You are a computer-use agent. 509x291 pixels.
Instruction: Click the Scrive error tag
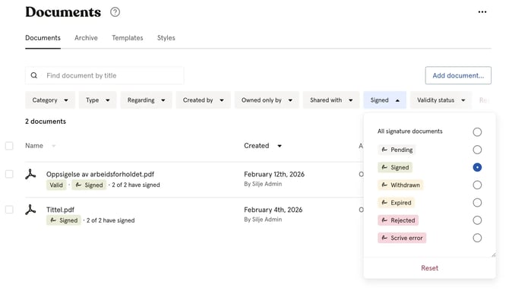(402, 238)
